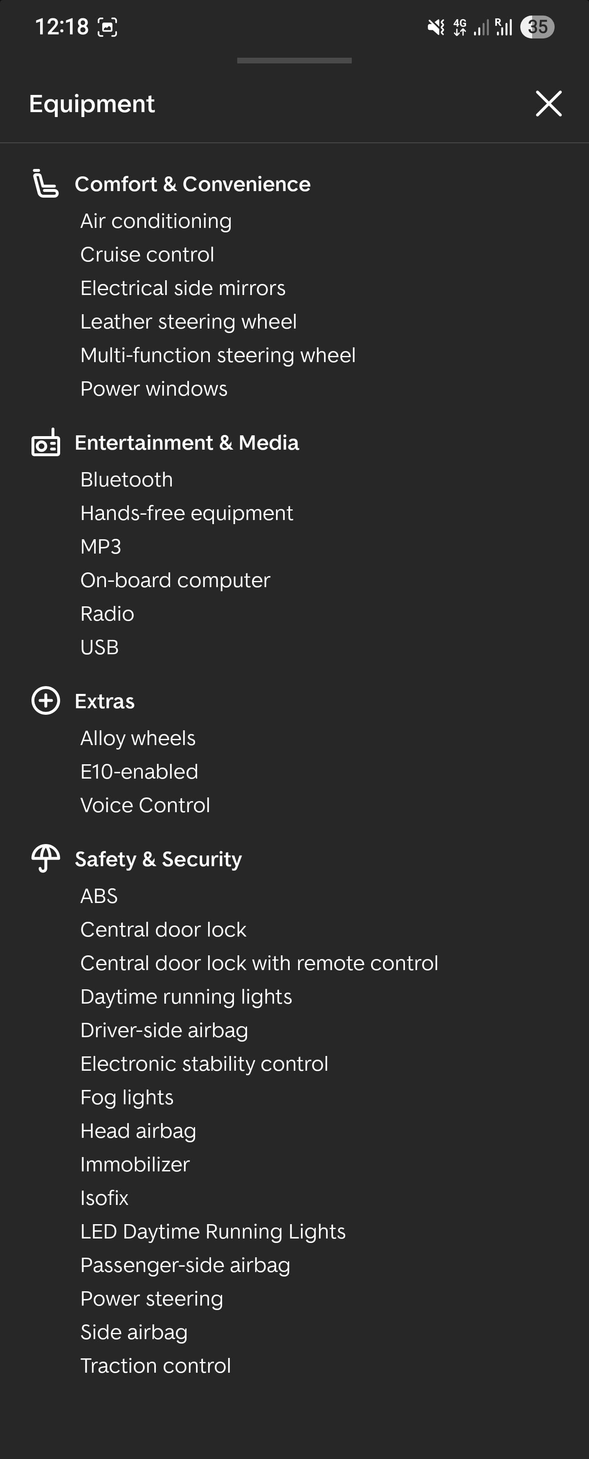Tap the plus circle Extras icon
Image resolution: width=589 pixels, height=1459 pixels.
45,700
